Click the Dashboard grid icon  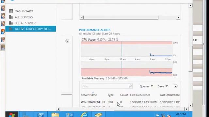tap(11, 11)
